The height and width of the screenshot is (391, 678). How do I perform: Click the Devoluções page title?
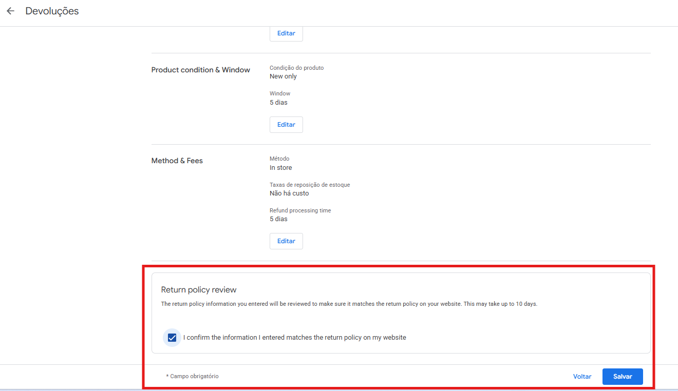point(52,11)
